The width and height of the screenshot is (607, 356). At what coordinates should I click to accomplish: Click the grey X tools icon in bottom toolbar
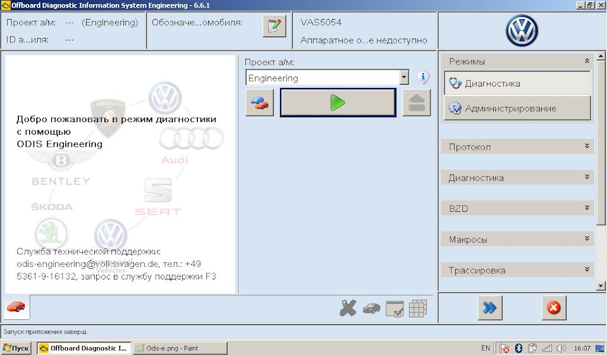point(348,309)
